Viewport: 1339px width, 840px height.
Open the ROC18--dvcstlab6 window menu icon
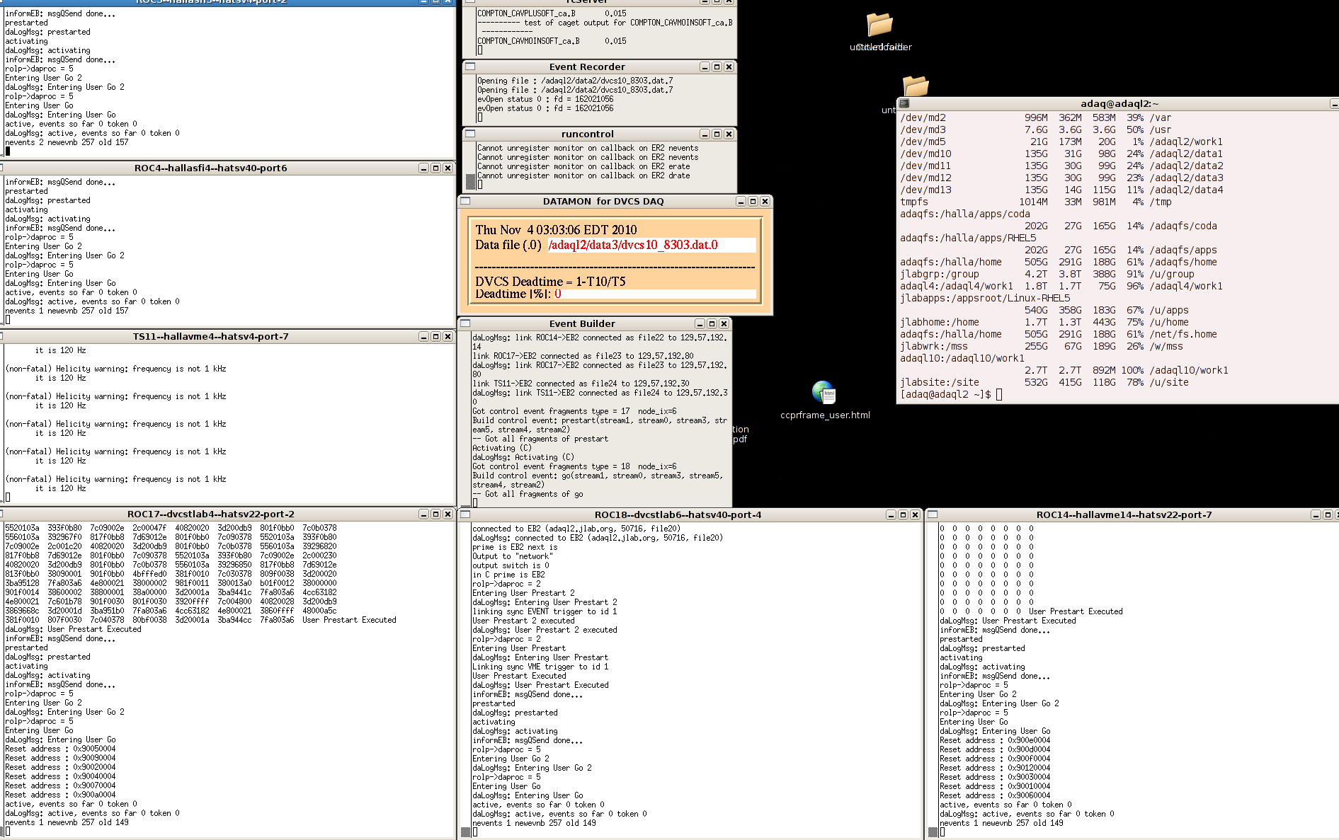coord(465,514)
